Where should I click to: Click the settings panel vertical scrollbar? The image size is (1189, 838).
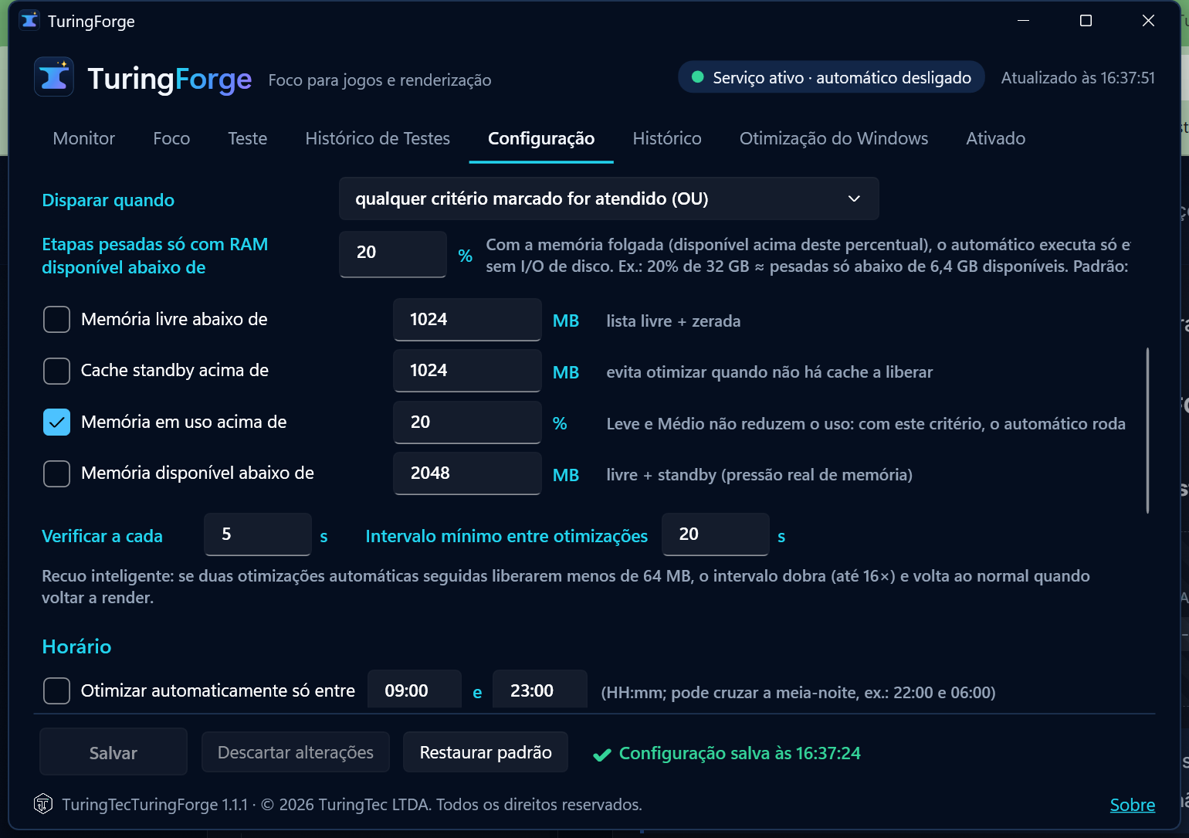pyautogui.click(x=1147, y=430)
